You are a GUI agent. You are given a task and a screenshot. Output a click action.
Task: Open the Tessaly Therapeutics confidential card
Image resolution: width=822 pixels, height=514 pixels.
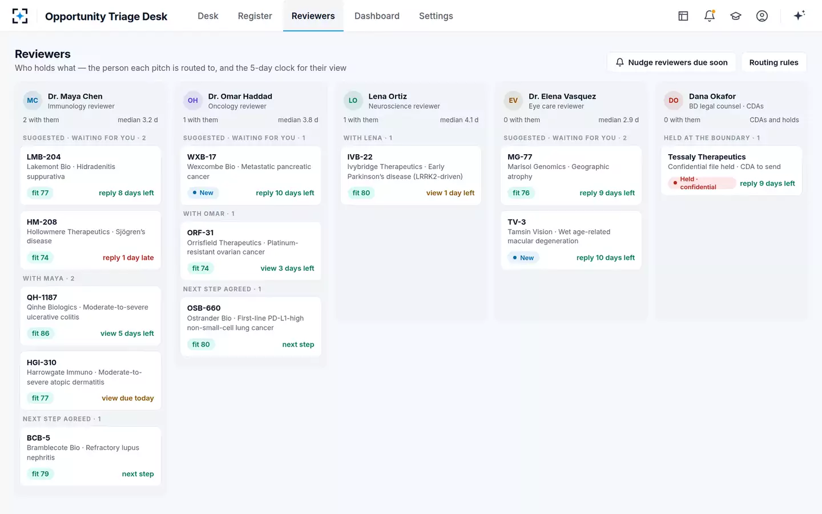731,171
